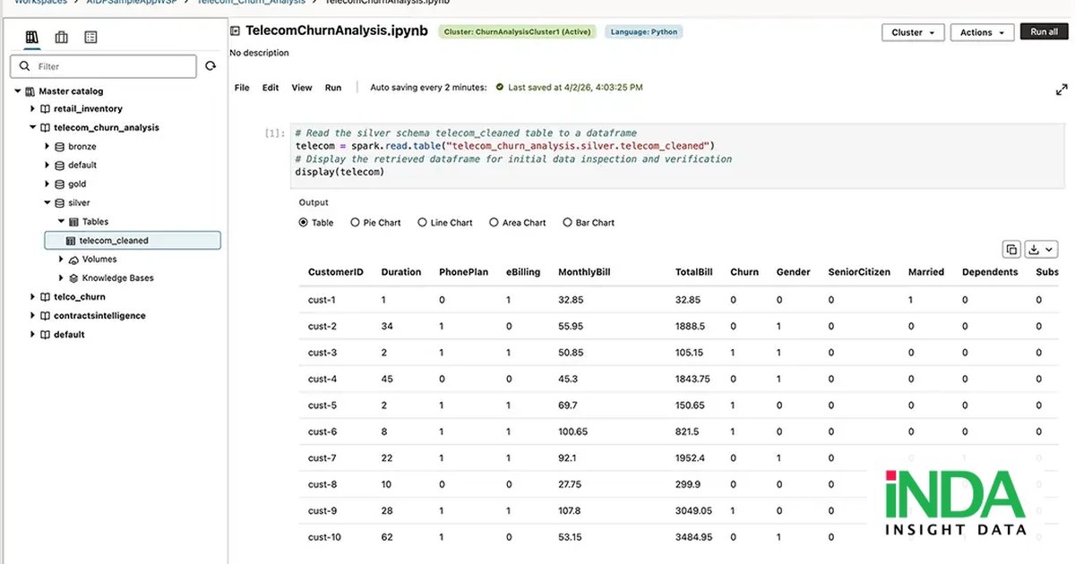This screenshot has width=1075, height=564.
Task: Click the telecom_cleaned table icon
Action: 71,241
